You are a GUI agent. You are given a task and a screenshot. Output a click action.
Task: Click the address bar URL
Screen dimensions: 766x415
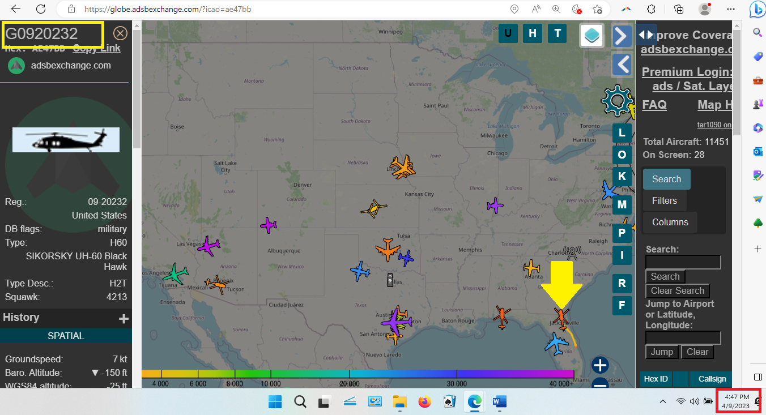coord(168,9)
